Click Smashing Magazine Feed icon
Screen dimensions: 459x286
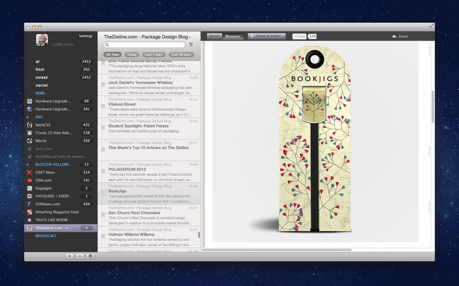click(x=30, y=212)
